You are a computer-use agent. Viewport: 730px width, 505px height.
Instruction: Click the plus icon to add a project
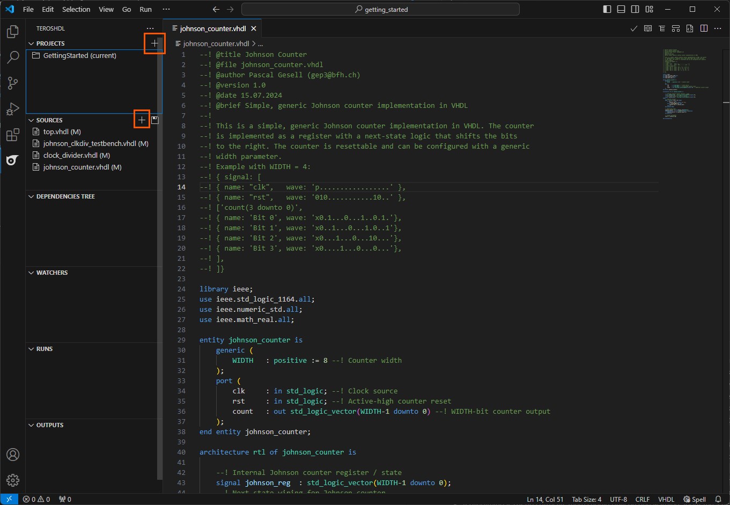(x=154, y=43)
